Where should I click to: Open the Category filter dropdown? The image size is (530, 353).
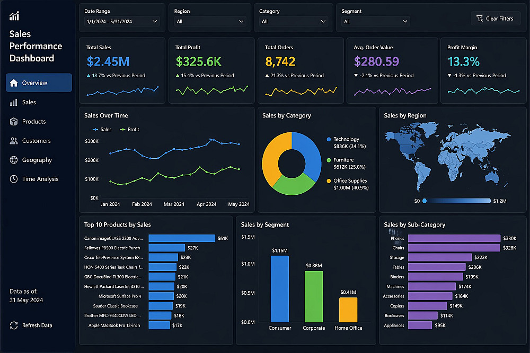[294, 21]
